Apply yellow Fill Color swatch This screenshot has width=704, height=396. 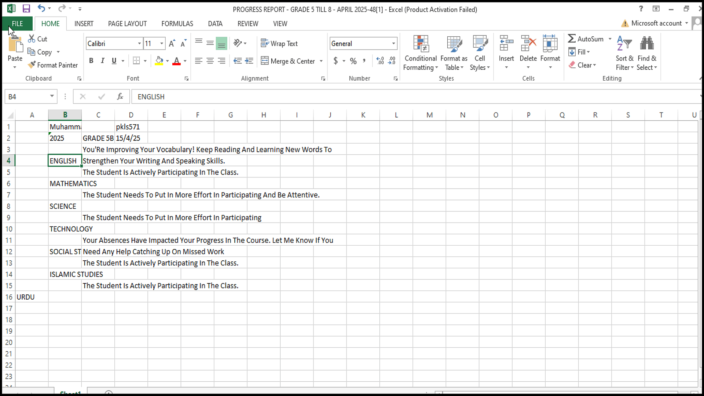(159, 61)
